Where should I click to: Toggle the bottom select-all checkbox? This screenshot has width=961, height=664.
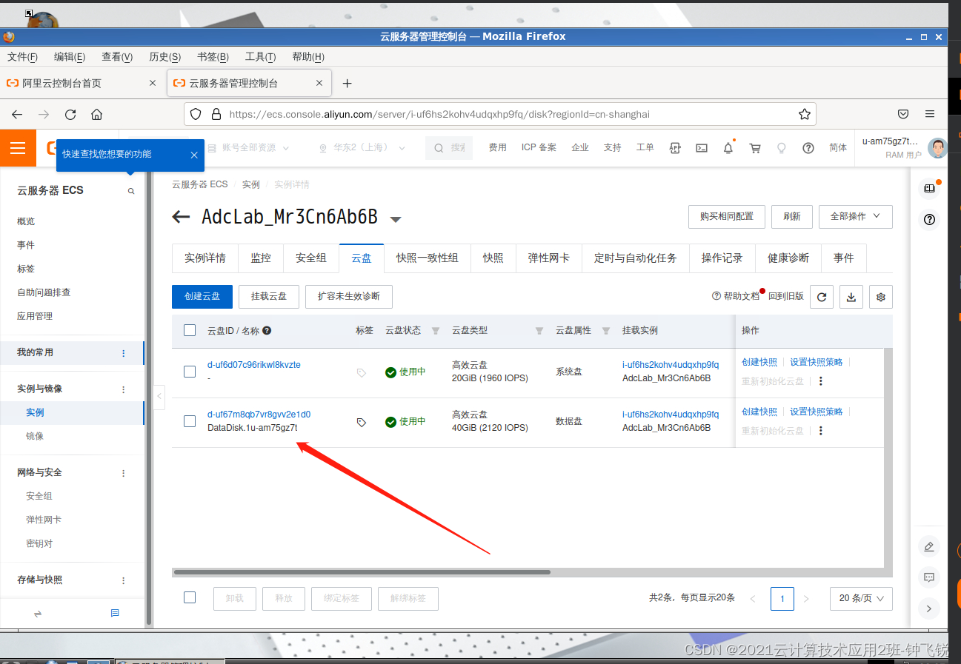coord(190,597)
